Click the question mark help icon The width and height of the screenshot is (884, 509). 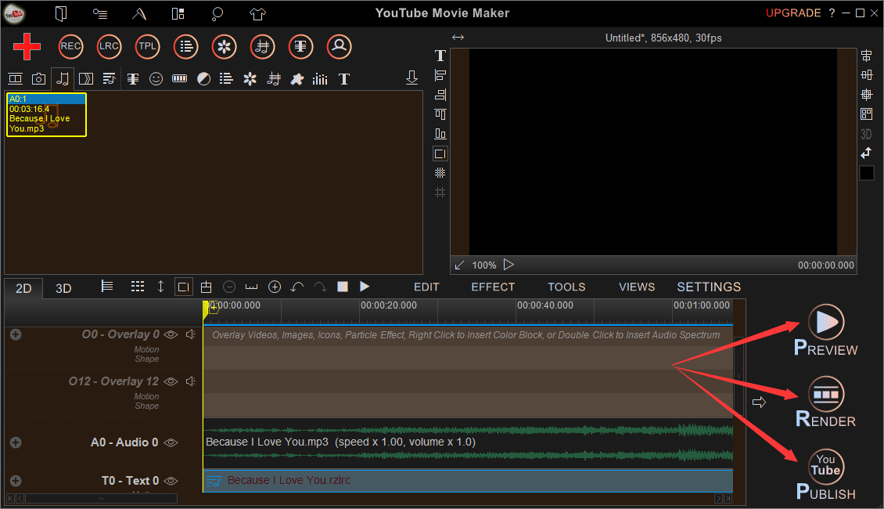coord(832,13)
